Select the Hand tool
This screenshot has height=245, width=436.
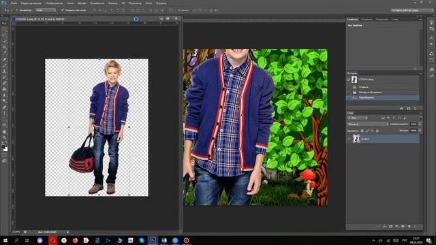coord(5,131)
